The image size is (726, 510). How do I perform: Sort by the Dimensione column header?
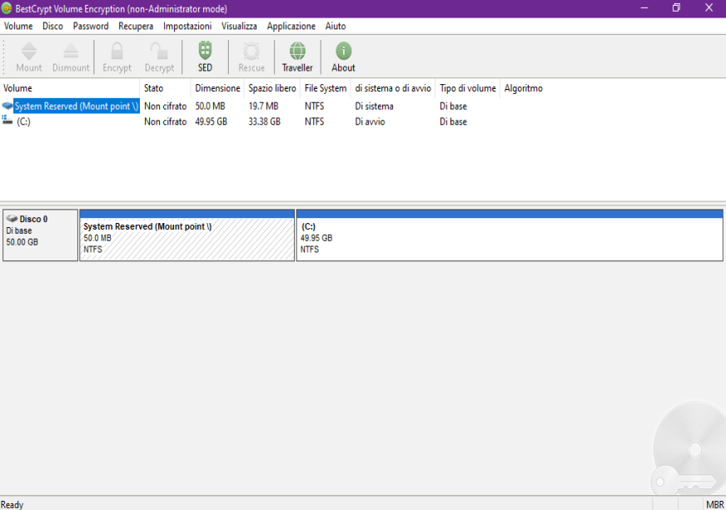[x=217, y=88]
